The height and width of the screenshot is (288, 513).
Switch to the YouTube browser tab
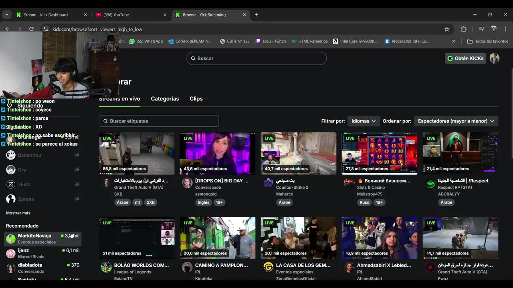pyautogui.click(x=131, y=15)
